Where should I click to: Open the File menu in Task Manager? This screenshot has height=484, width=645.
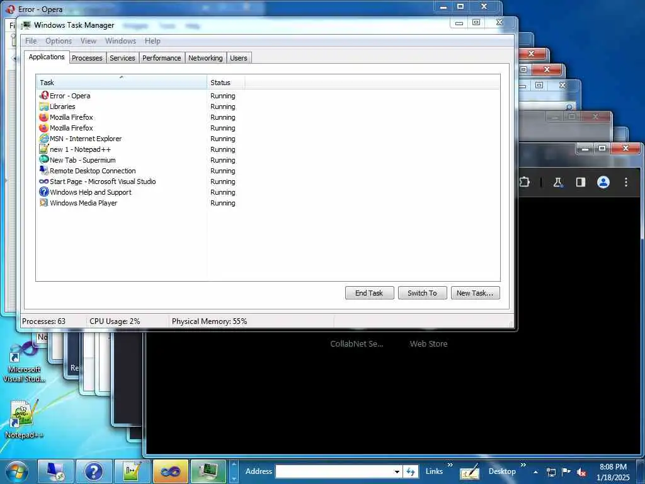pyautogui.click(x=31, y=41)
